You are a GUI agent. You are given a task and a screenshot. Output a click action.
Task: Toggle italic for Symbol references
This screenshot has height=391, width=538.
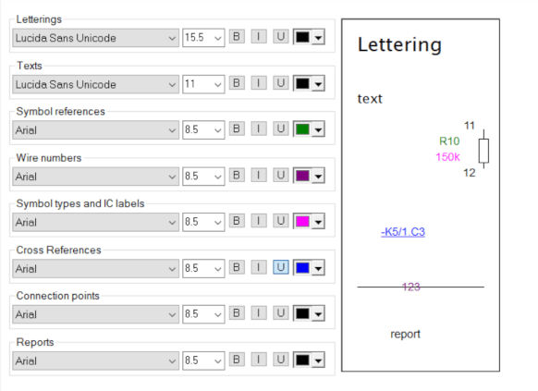tap(259, 129)
